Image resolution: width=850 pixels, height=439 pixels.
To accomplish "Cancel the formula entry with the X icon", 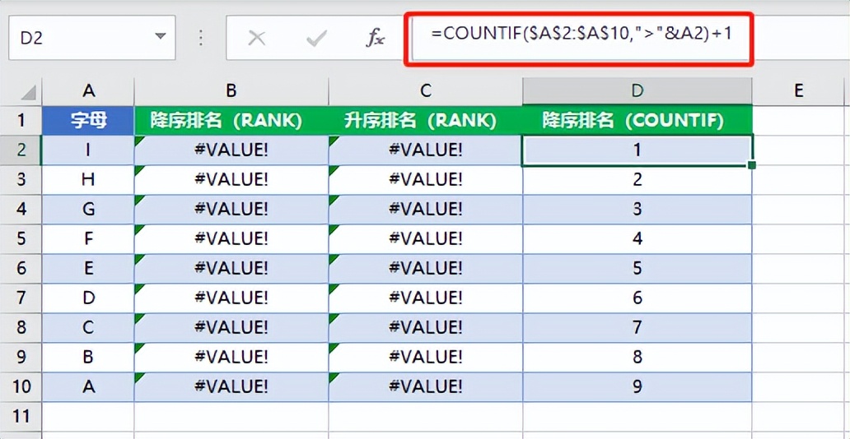I will point(256,38).
